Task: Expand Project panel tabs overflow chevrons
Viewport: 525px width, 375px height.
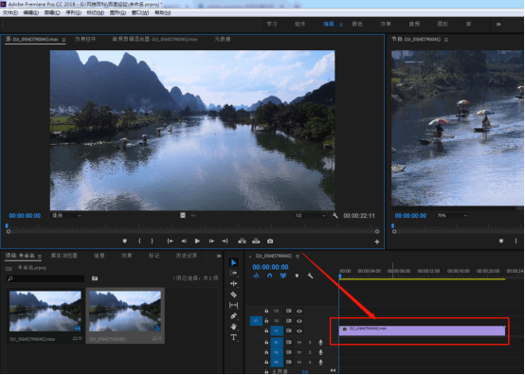Action: [219, 256]
